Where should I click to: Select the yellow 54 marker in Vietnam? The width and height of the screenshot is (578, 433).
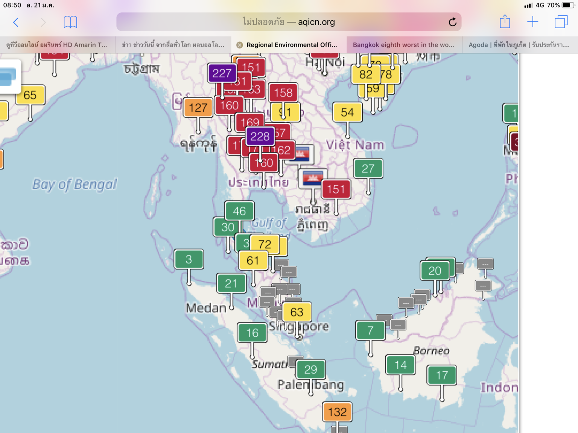tap(347, 112)
